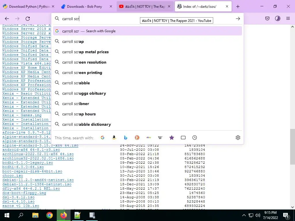This screenshot has height=221, width=295.
Task: Search bookmarks with the star icon
Action: coord(172,138)
